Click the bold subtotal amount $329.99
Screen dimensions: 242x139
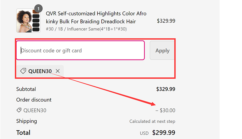165,89
